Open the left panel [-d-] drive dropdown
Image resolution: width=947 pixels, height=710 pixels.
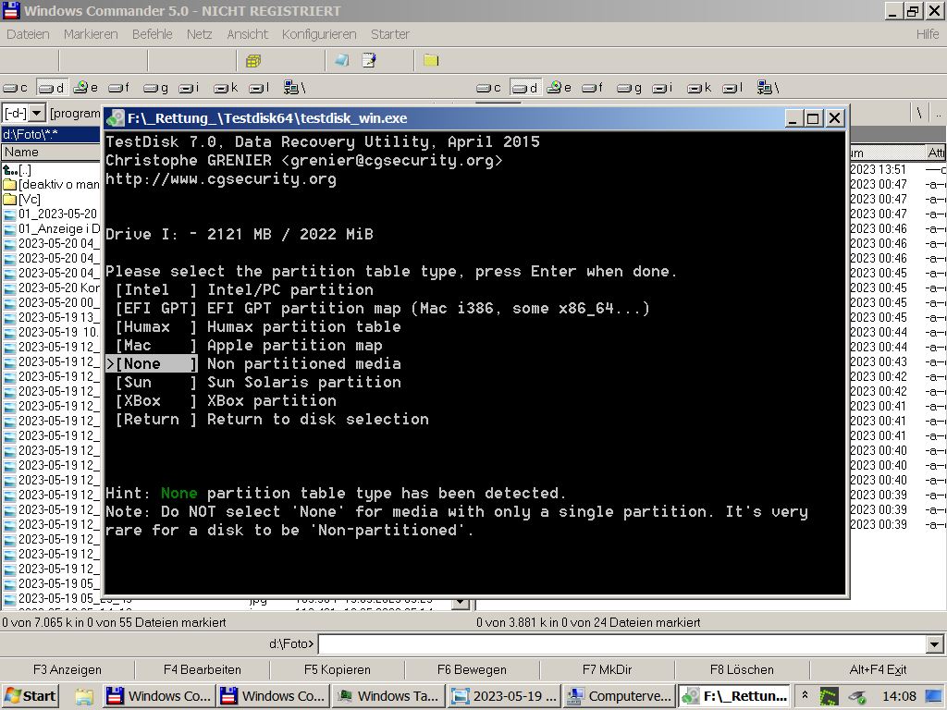37,113
